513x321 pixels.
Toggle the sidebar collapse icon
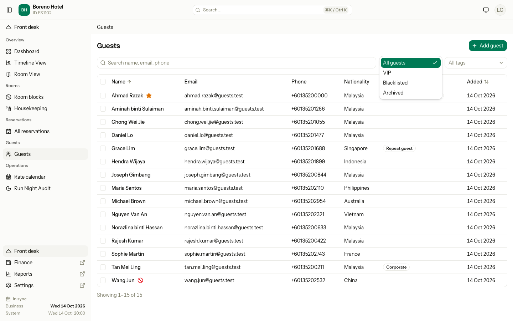10,10
